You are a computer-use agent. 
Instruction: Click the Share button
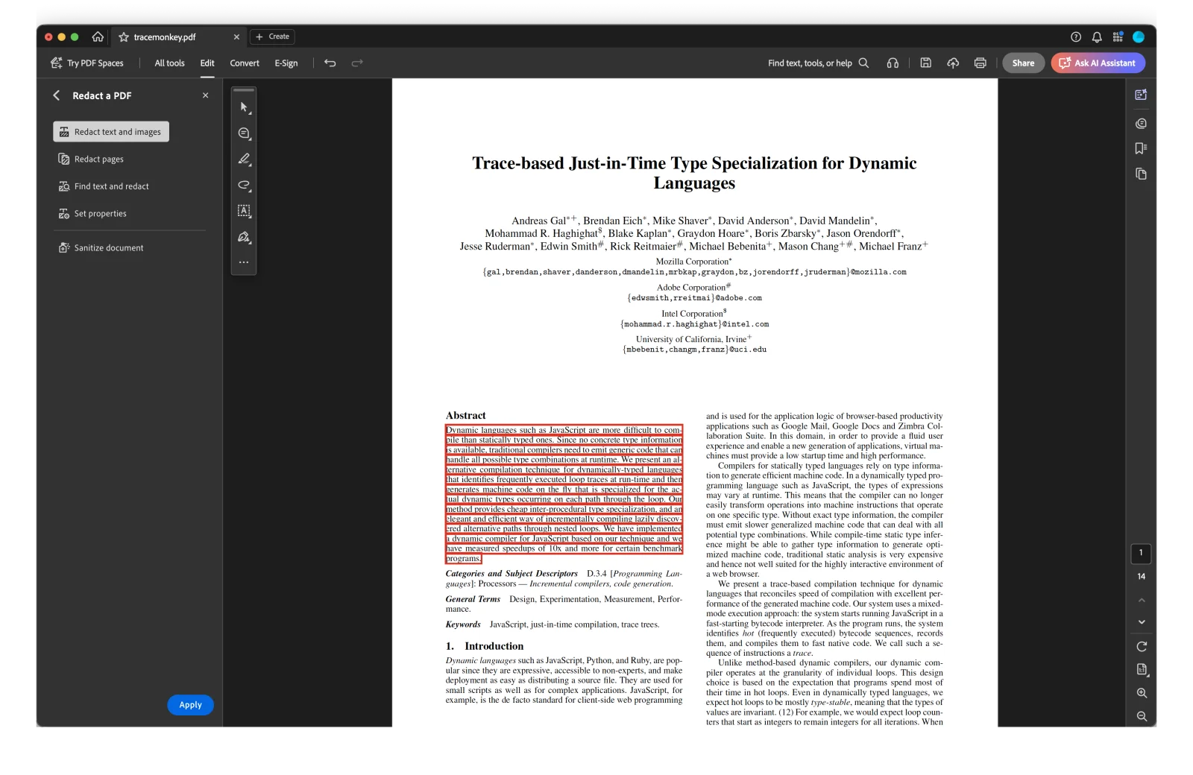[1023, 63]
